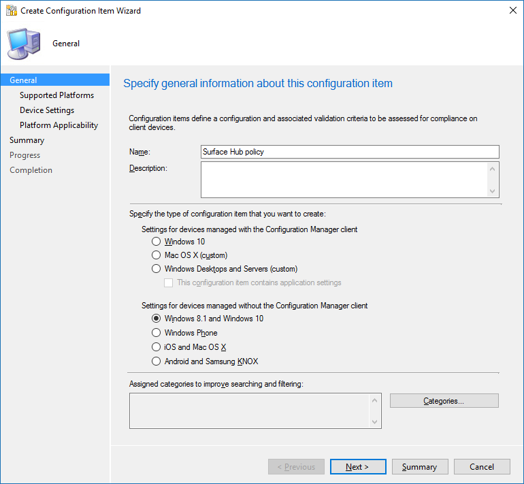Click the Next button
The width and height of the screenshot is (524, 484).
coord(358,467)
